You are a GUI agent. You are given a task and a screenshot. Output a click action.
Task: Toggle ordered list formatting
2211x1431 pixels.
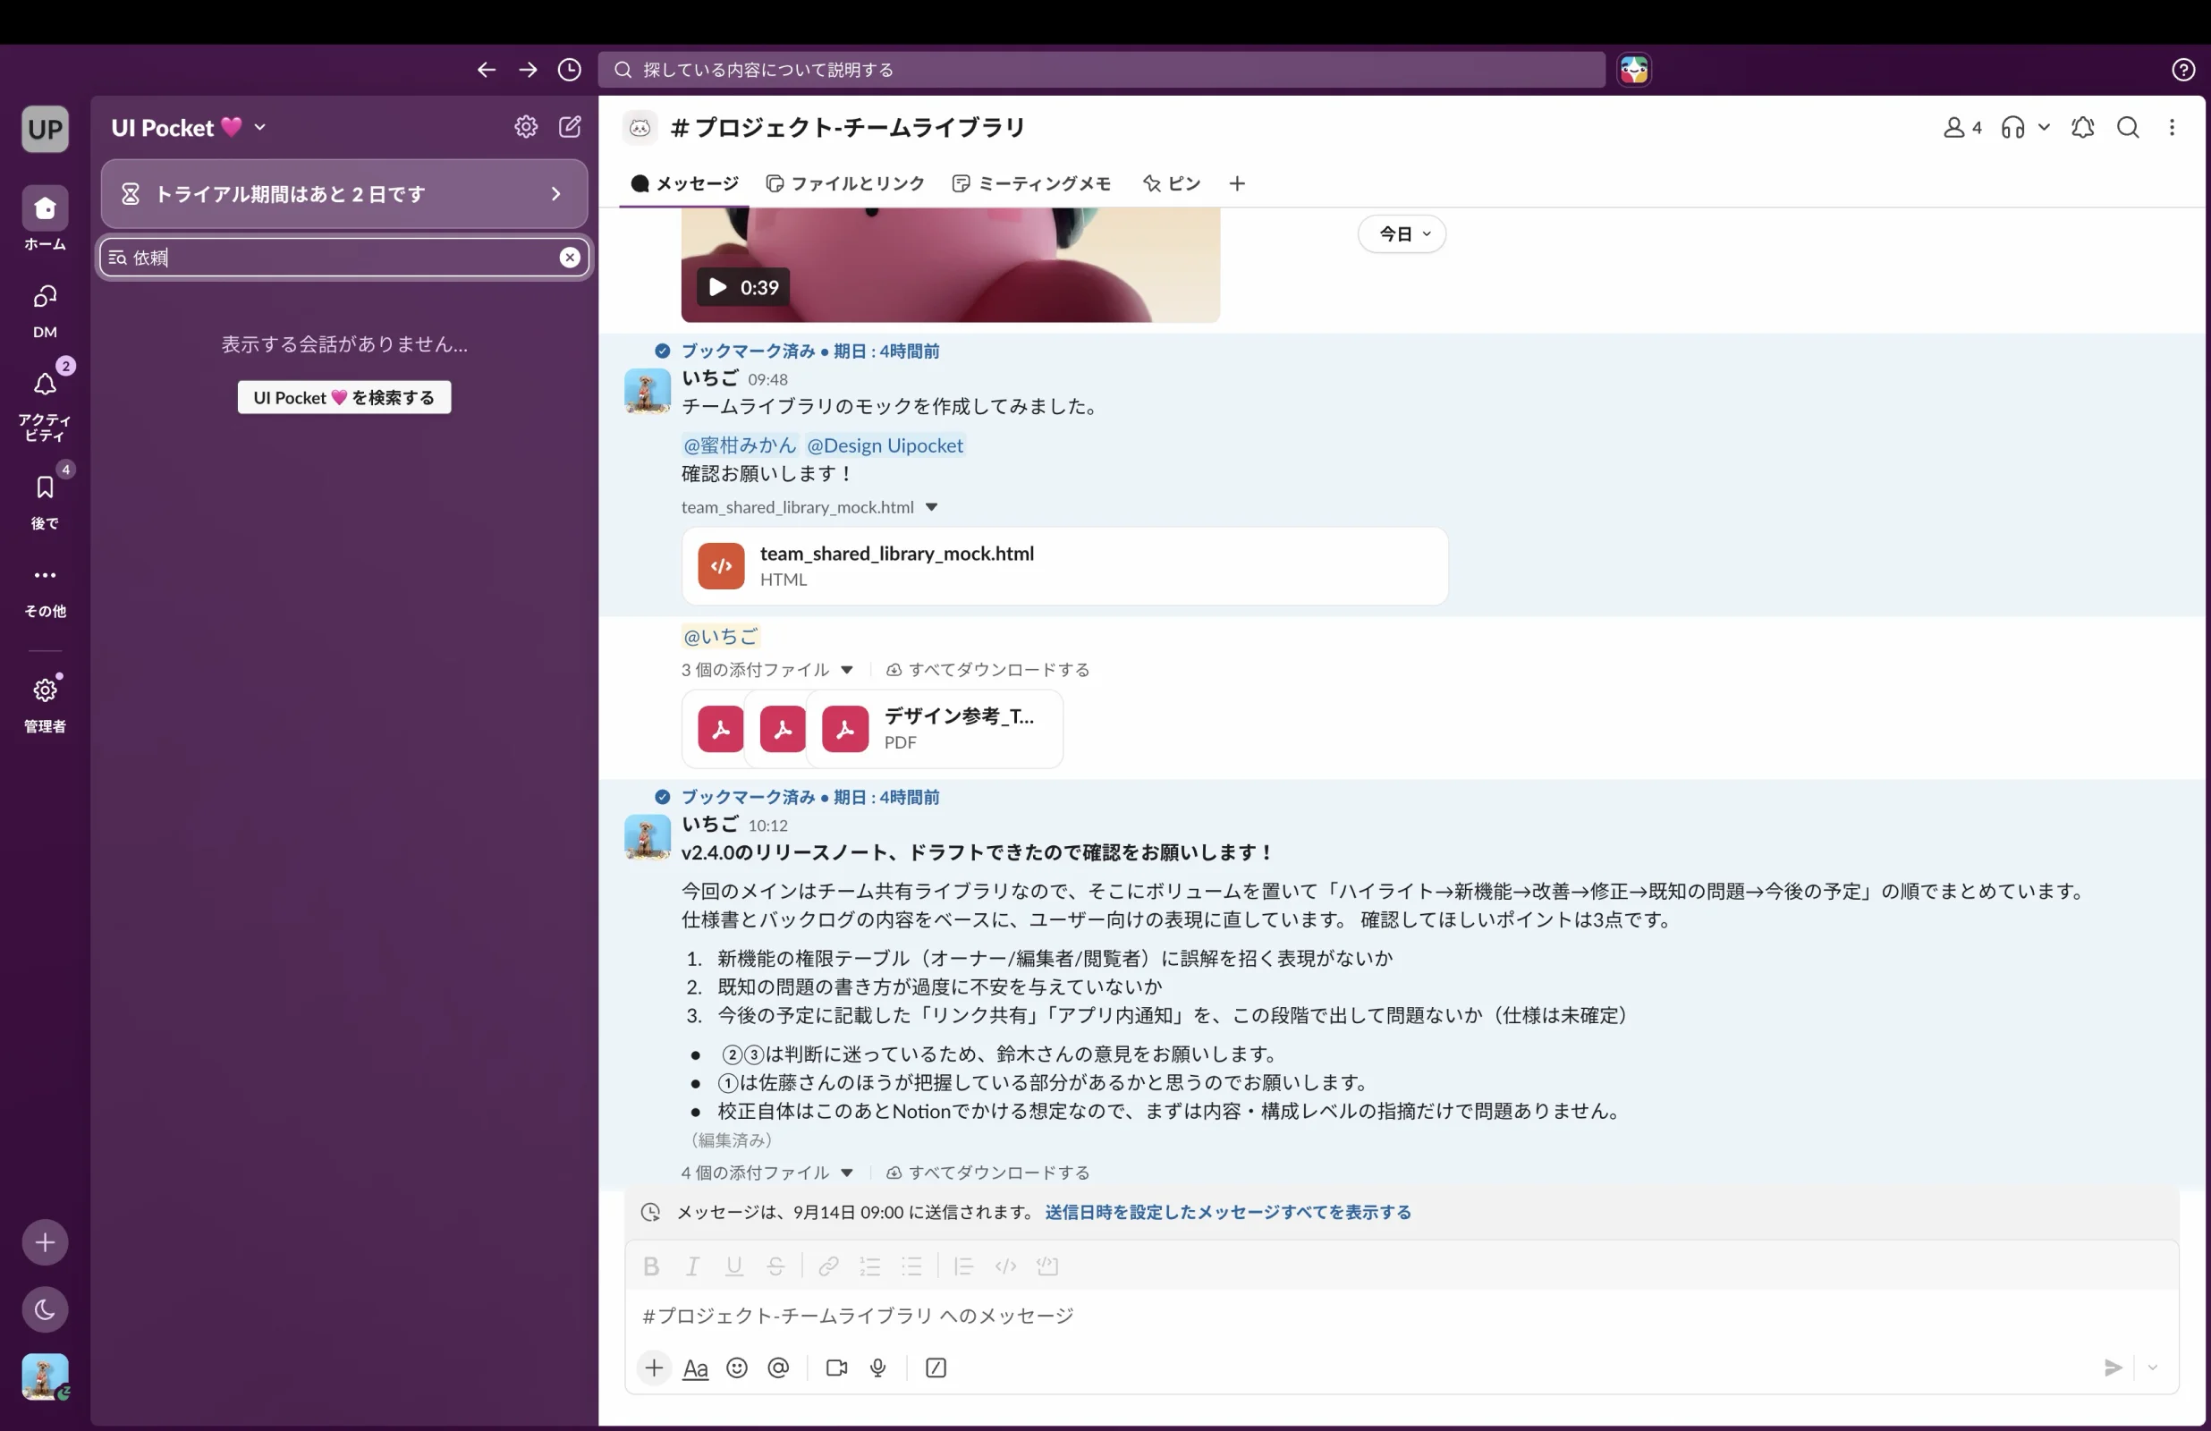pyautogui.click(x=870, y=1266)
